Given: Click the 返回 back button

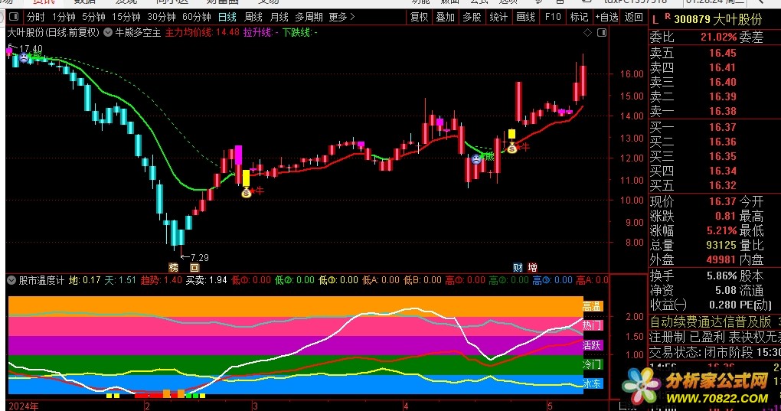Looking at the screenshot, I should click(x=633, y=17).
